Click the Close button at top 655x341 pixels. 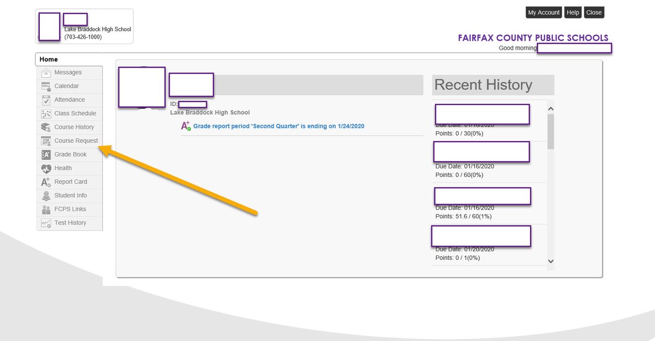point(594,13)
